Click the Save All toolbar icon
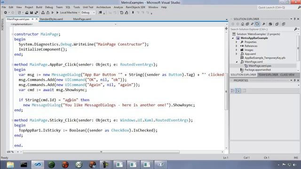The image size is (301, 169). pyautogui.click(x=36, y=13)
